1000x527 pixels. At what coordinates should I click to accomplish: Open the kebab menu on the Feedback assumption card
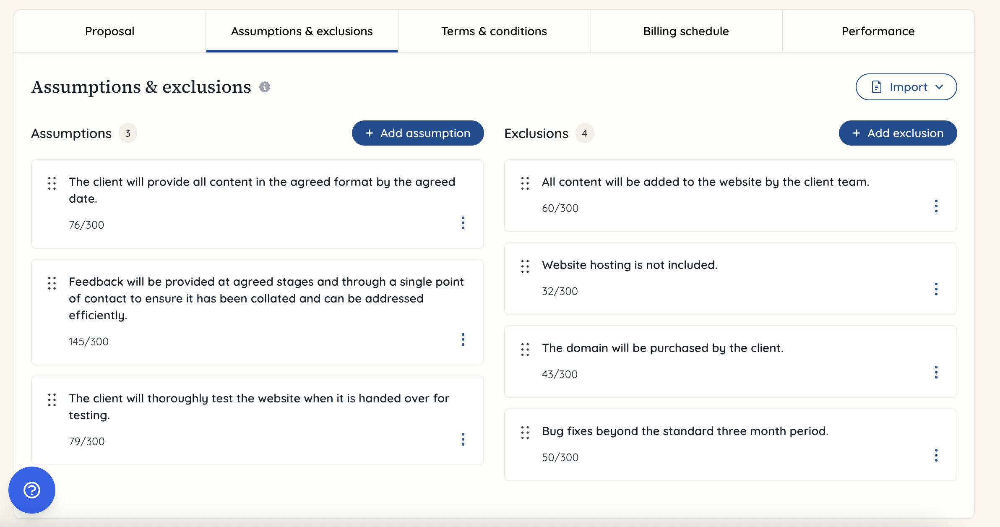(x=463, y=339)
